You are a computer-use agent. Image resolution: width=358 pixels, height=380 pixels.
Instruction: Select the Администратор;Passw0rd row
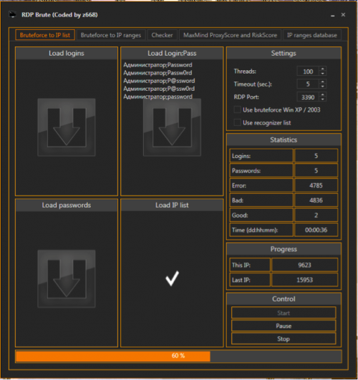(158, 73)
